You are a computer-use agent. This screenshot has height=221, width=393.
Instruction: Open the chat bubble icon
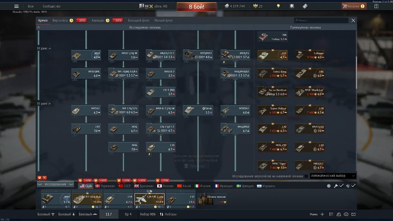pyautogui.click(x=346, y=214)
